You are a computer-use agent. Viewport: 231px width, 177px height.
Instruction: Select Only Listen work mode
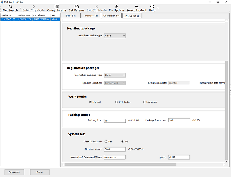(117, 102)
